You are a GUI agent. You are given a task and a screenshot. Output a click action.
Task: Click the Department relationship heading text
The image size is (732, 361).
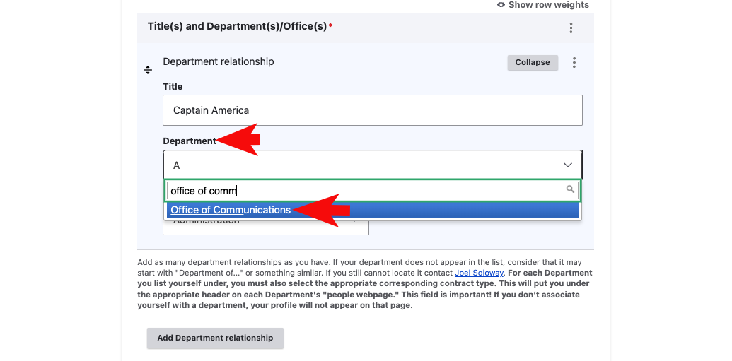point(219,61)
